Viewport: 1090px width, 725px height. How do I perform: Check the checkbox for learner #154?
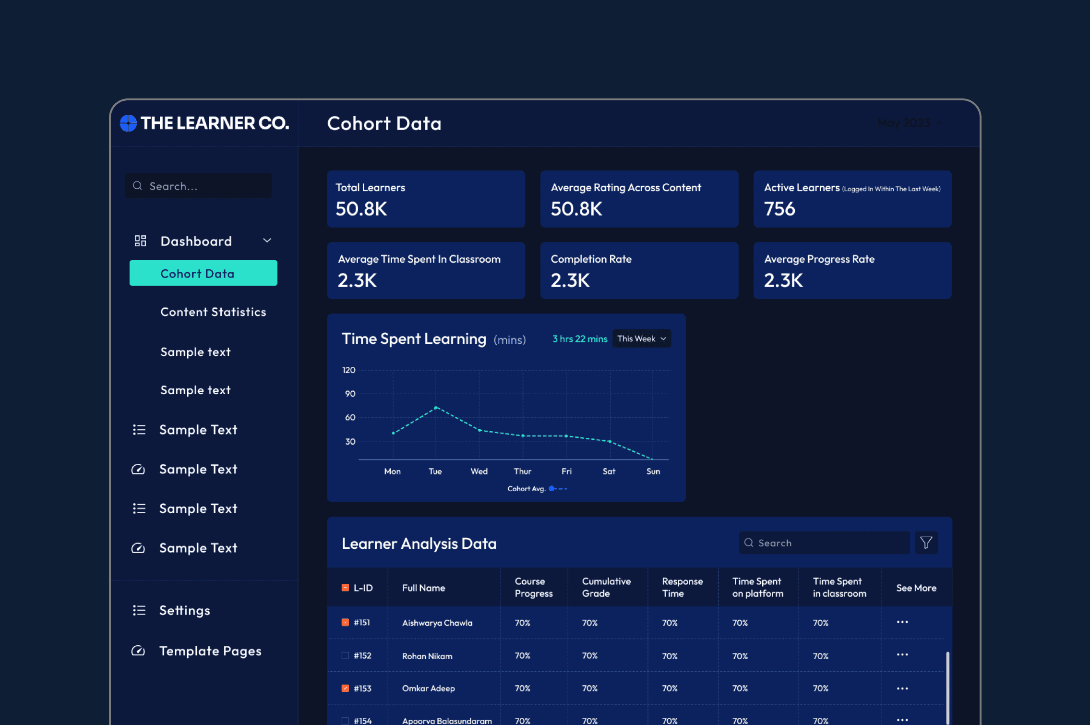click(345, 721)
